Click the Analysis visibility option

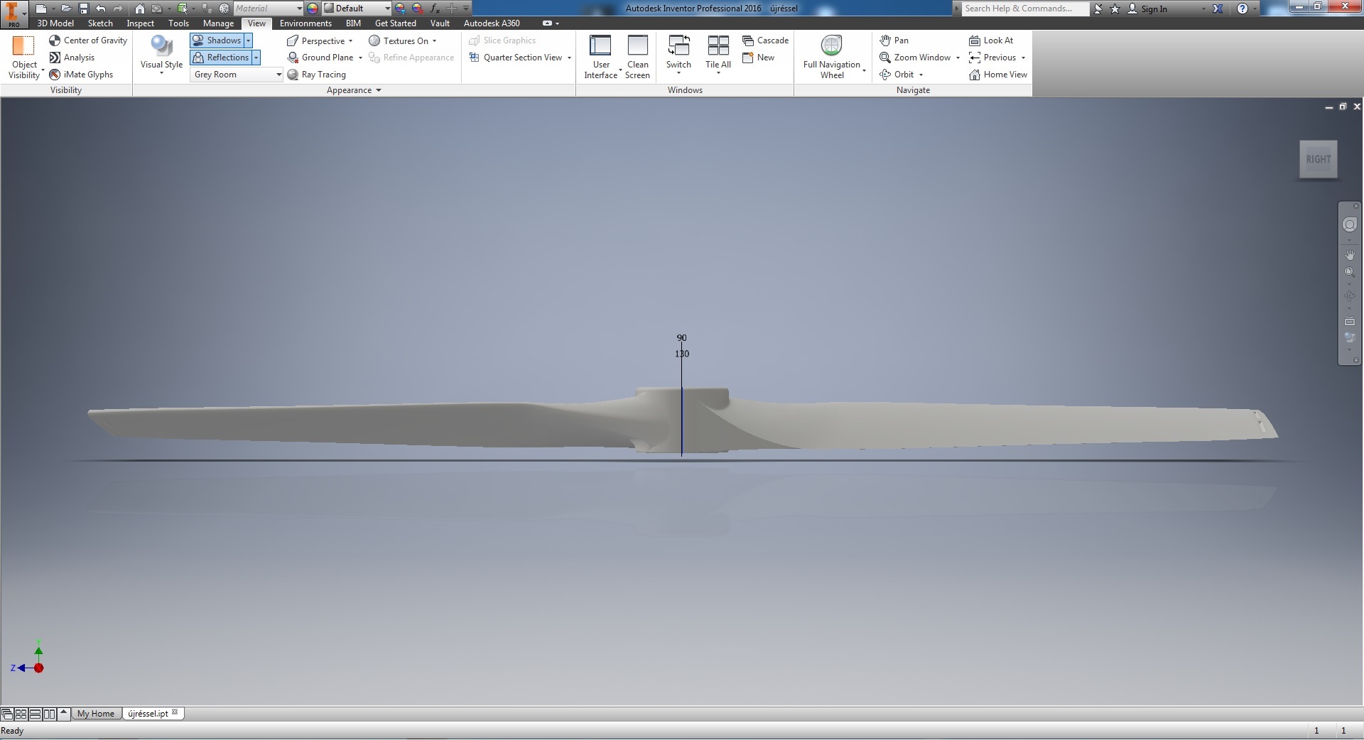click(72, 58)
